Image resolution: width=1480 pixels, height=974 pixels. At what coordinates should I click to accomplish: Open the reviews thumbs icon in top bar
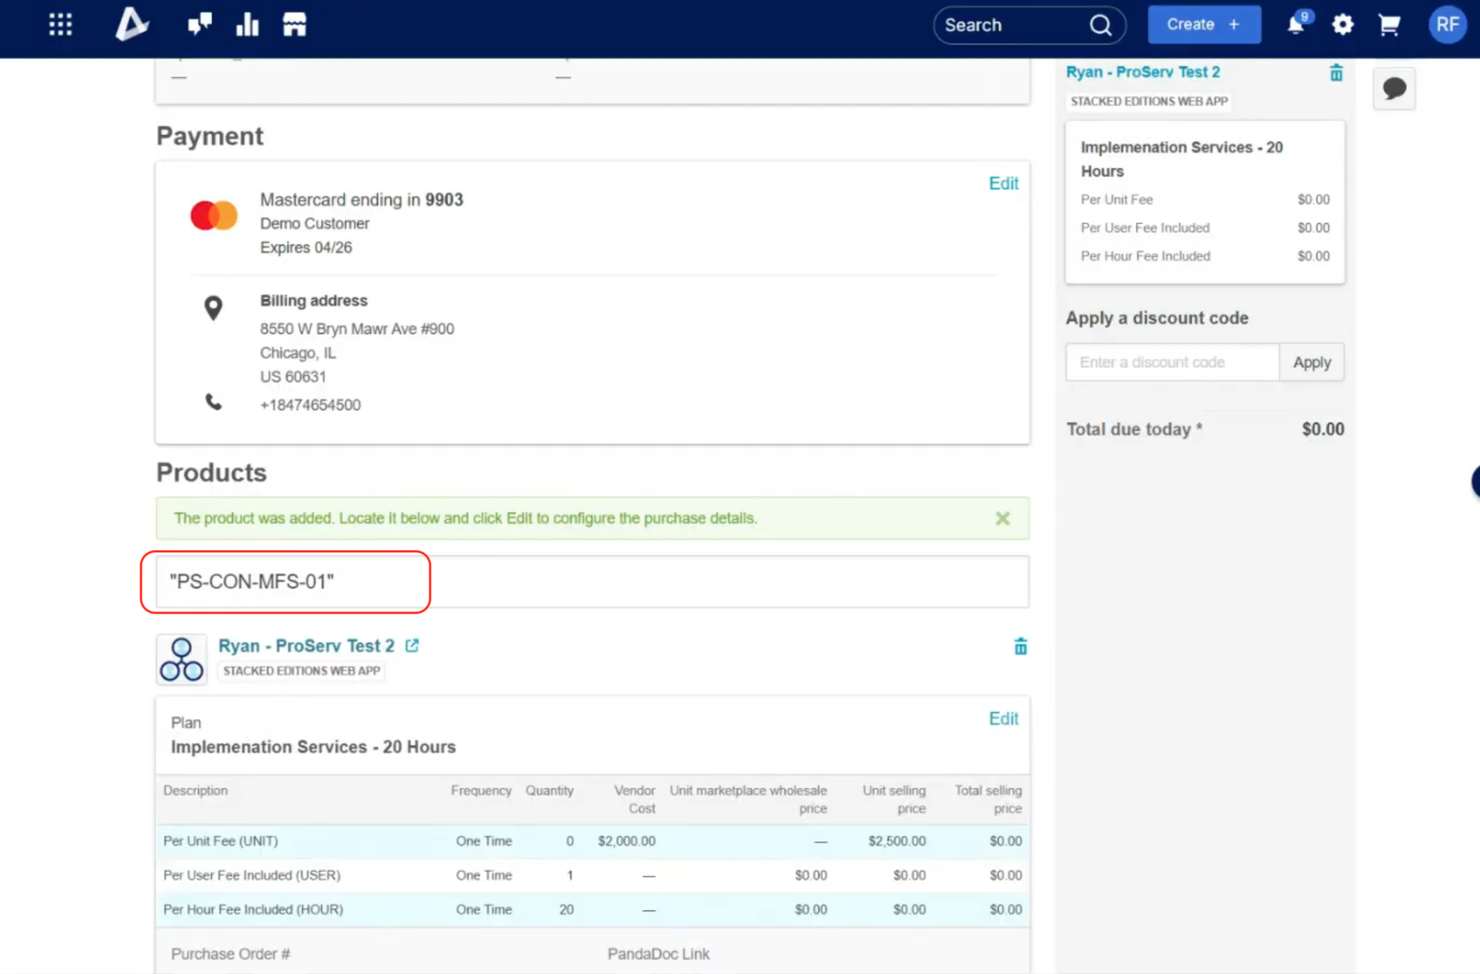tap(200, 24)
